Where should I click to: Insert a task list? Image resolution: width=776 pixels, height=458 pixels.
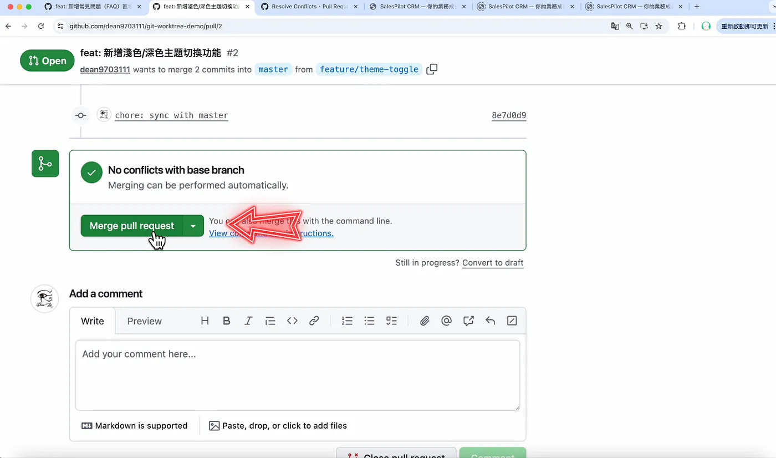point(391,320)
